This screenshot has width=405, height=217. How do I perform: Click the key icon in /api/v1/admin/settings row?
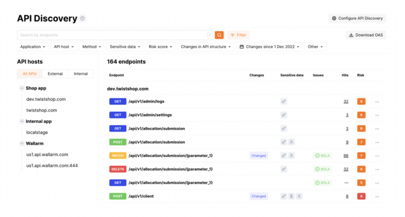point(284,115)
